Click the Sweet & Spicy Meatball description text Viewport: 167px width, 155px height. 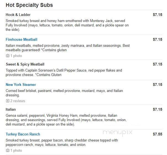64,72
